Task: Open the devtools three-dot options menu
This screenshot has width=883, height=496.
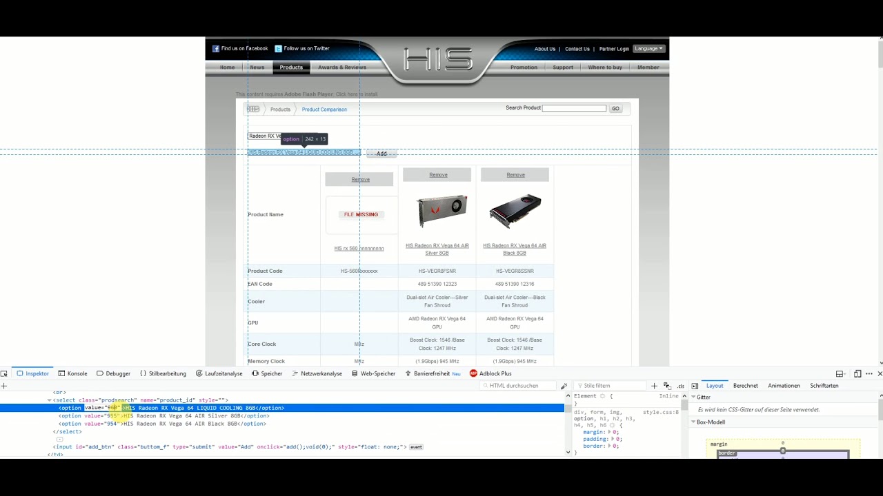Action: tap(869, 373)
